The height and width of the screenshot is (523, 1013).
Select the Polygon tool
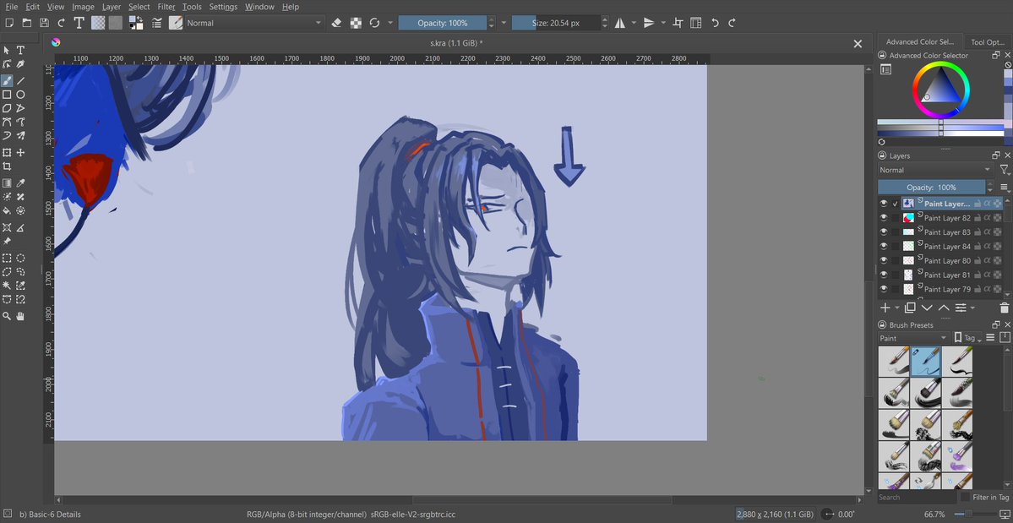(7, 108)
